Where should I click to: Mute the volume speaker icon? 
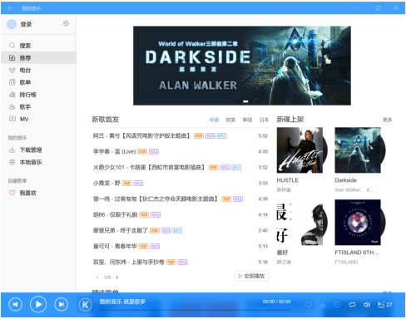(x=367, y=305)
